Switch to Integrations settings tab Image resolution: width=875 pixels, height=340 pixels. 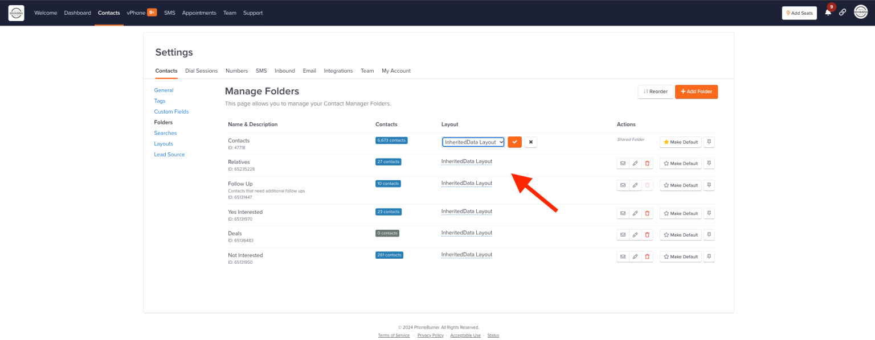pos(338,71)
